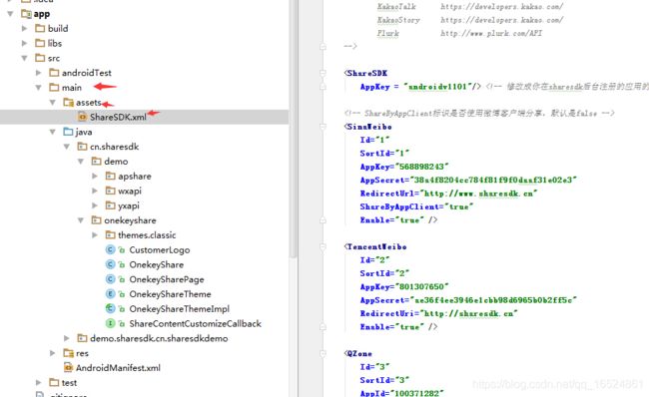Click the SinaWeibo AppKey value 568898243

[422, 167]
